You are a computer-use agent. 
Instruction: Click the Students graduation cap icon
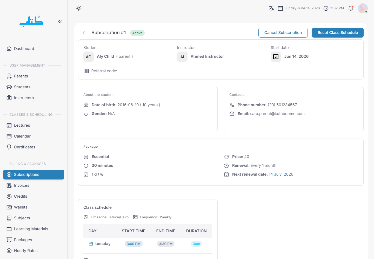(9, 87)
